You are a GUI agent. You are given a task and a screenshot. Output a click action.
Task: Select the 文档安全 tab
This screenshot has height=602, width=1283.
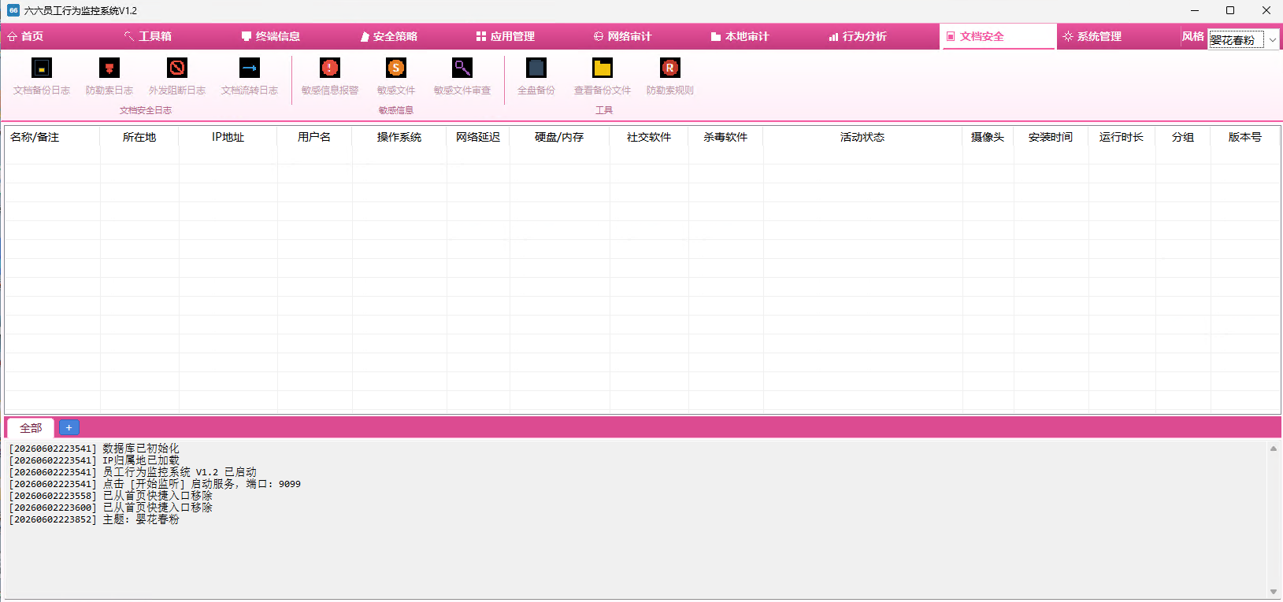pos(997,36)
